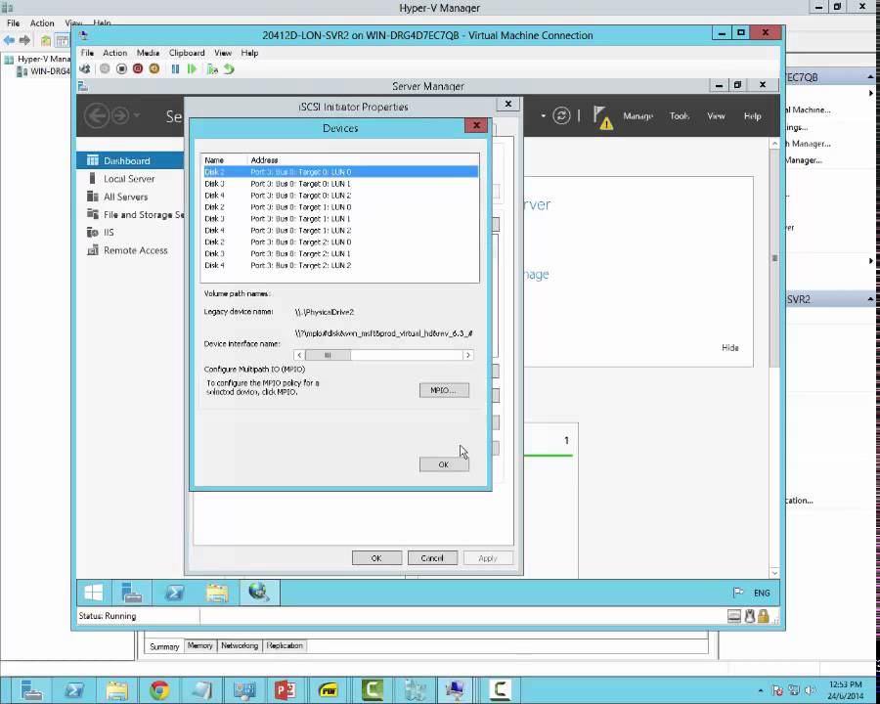Select Dashboard in Server Manager sidebar
Viewport: 880px width, 704px height.
(130, 160)
